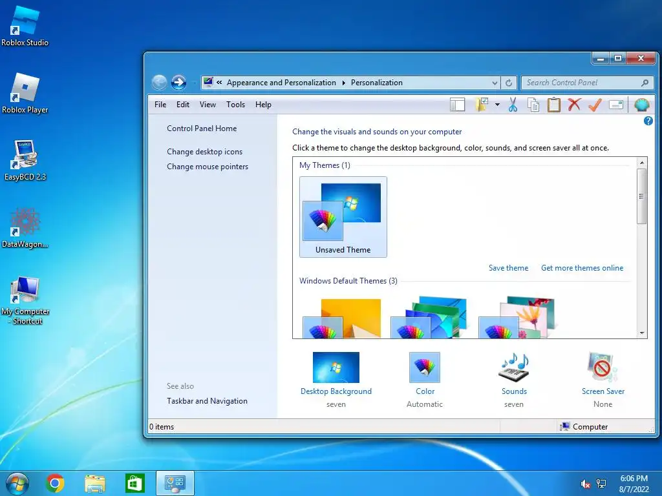The height and width of the screenshot is (496, 662).
Task: Select My Computer Shortcut desktop icon
Action: 25,300
